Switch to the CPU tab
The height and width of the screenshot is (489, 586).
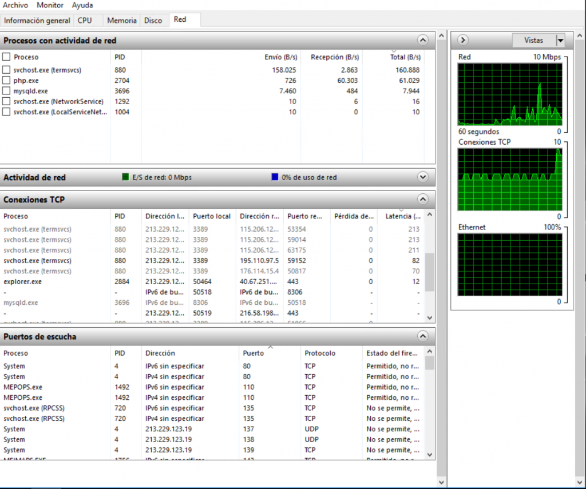(x=85, y=21)
